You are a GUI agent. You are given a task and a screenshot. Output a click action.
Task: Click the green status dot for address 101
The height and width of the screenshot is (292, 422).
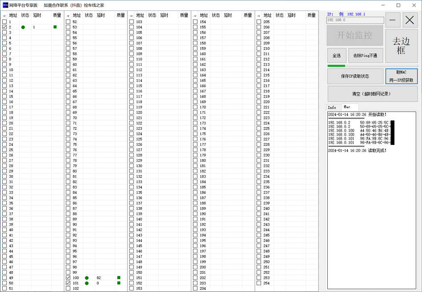[87, 284]
